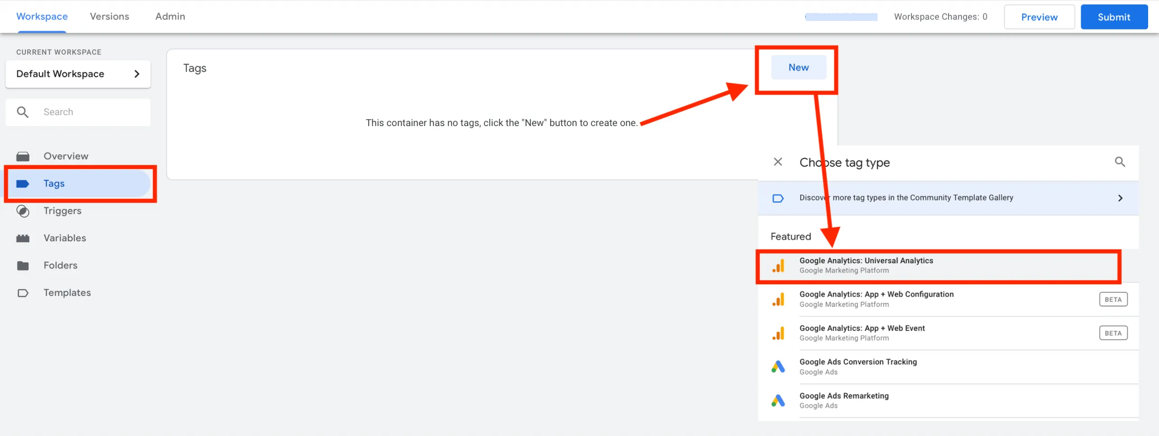Click the App + Web Event analytics icon

tap(778, 333)
